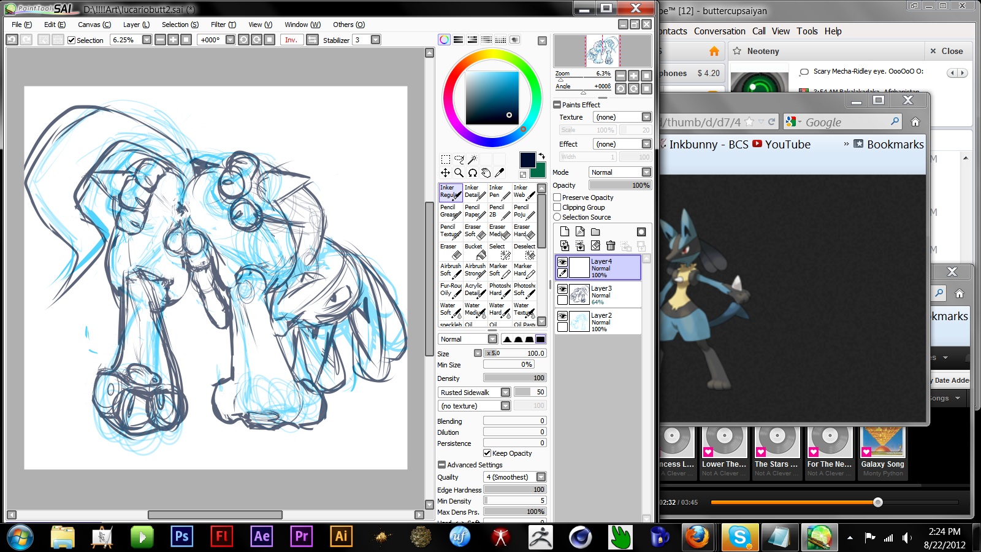981x552 pixels.
Task: Show the color wheel panel
Action: click(x=444, y=40)
